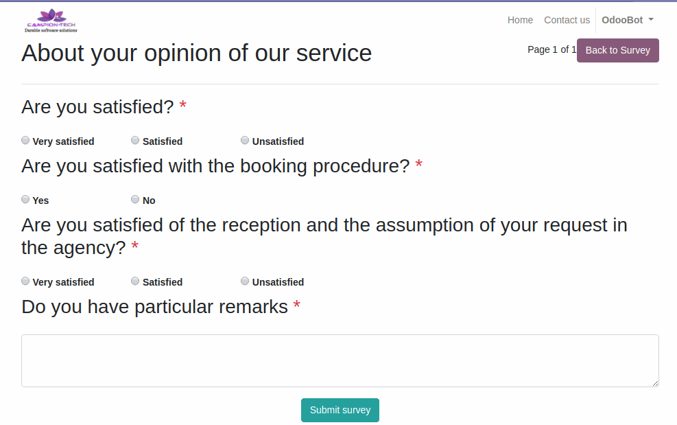This screenshot has width=677, height=425.
Task: Select Unsatisfied for agency reception
Action: click(245, 281)
